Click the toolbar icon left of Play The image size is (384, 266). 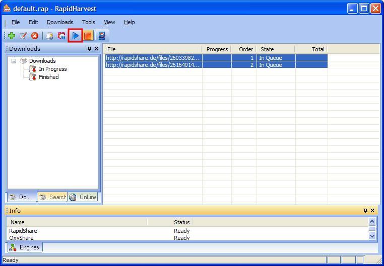pos(61,36)
